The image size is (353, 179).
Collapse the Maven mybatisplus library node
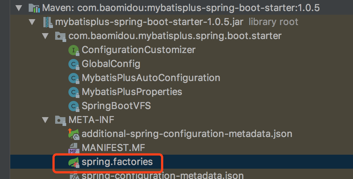(x=19, y=7)
